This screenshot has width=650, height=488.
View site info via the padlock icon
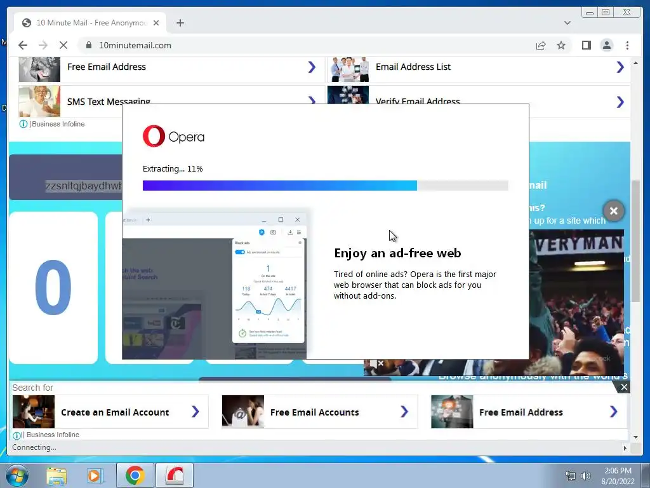(88, 45)
